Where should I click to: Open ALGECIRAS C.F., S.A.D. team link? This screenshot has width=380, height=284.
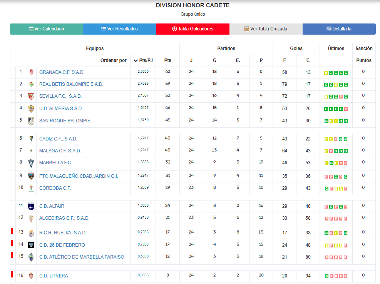tap(64, 218)
